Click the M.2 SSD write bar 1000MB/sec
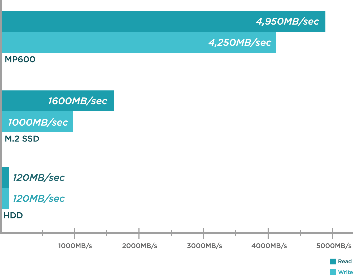353x275 pixels. coord(37,122)
